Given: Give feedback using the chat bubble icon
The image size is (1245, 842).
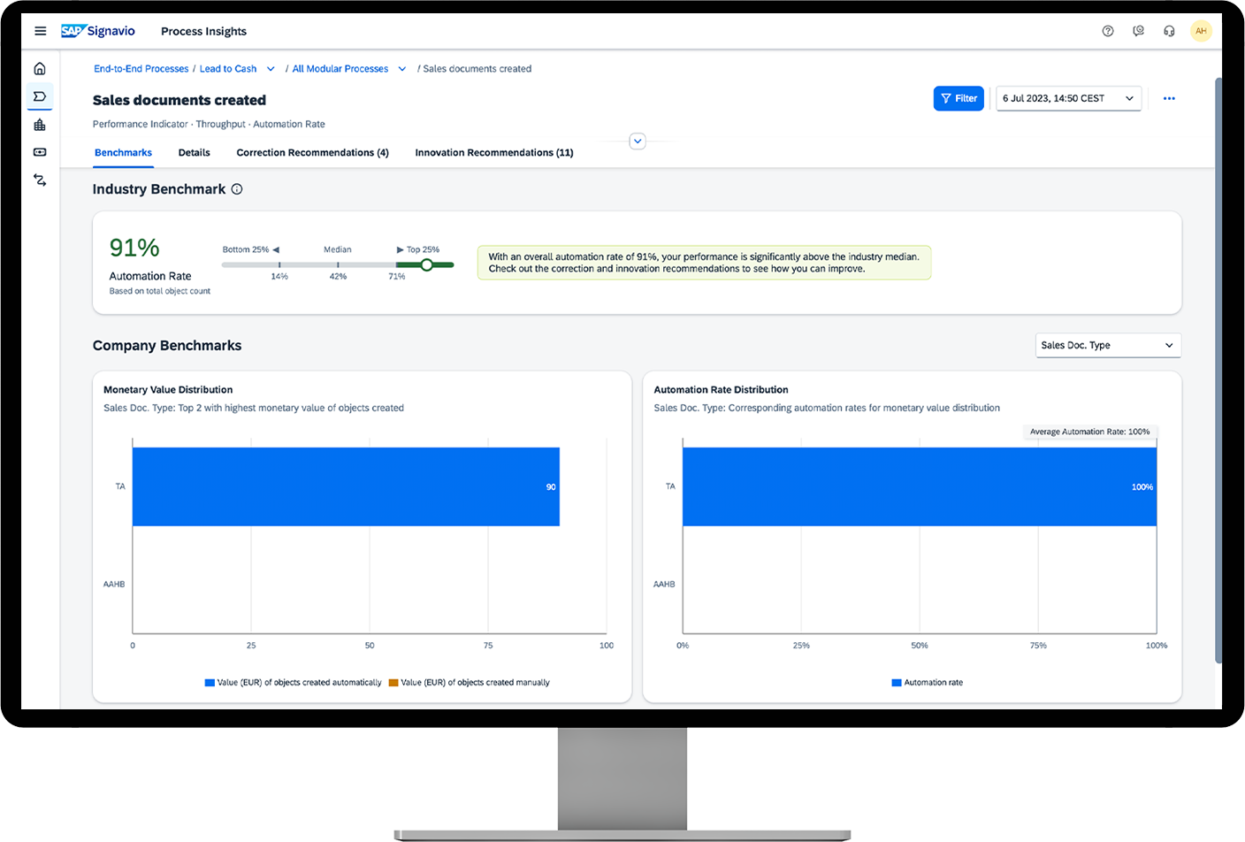Looking at the screenshot, I should pos(1139,30).
